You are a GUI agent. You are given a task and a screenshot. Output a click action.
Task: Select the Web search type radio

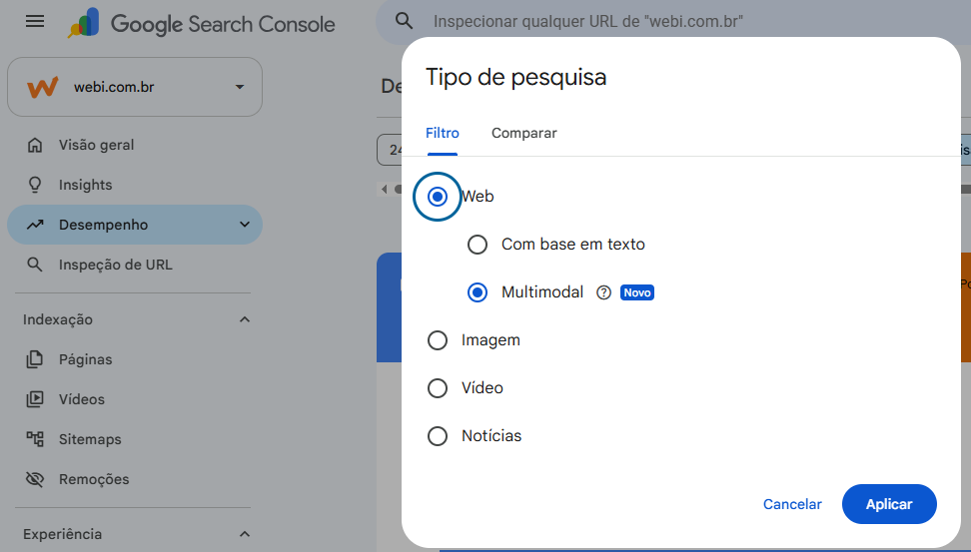(438, 197)
